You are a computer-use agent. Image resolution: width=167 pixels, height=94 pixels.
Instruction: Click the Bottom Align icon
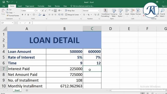(55, 10)
